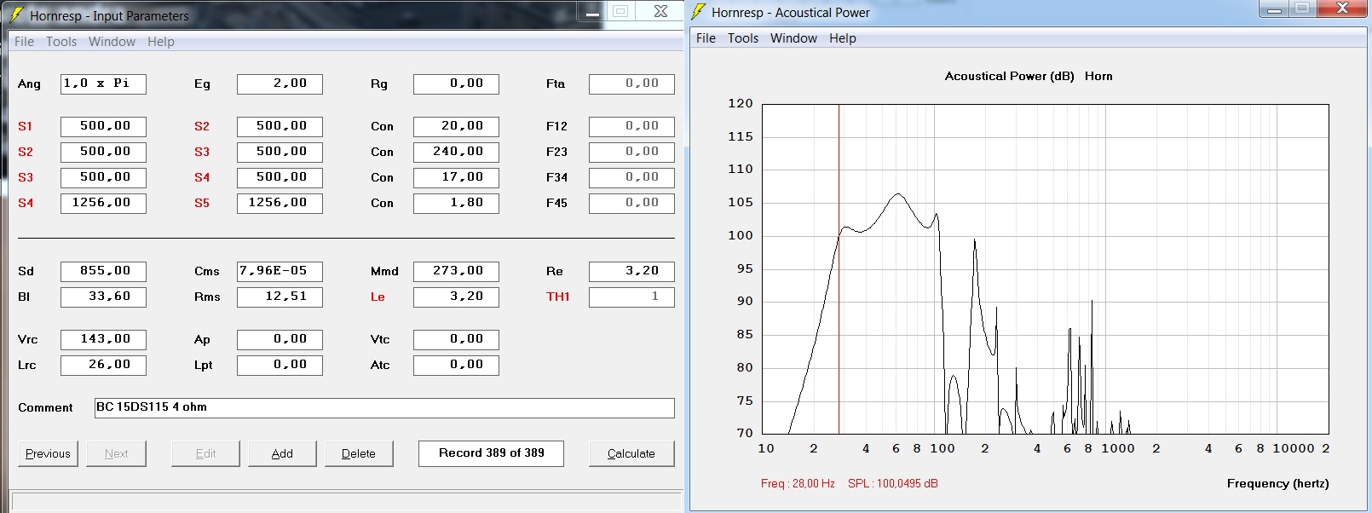
Task: Select the Con field valued 1,80
Action: click(456, 203)
